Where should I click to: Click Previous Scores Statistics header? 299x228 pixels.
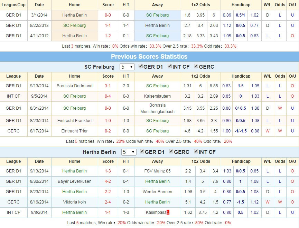pos(149,57)
